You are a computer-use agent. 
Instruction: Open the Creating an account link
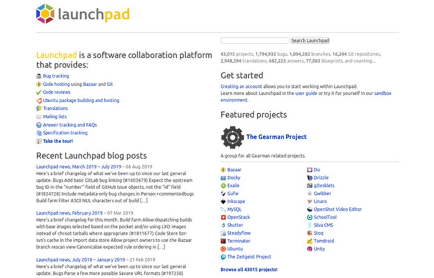(241, 87)
